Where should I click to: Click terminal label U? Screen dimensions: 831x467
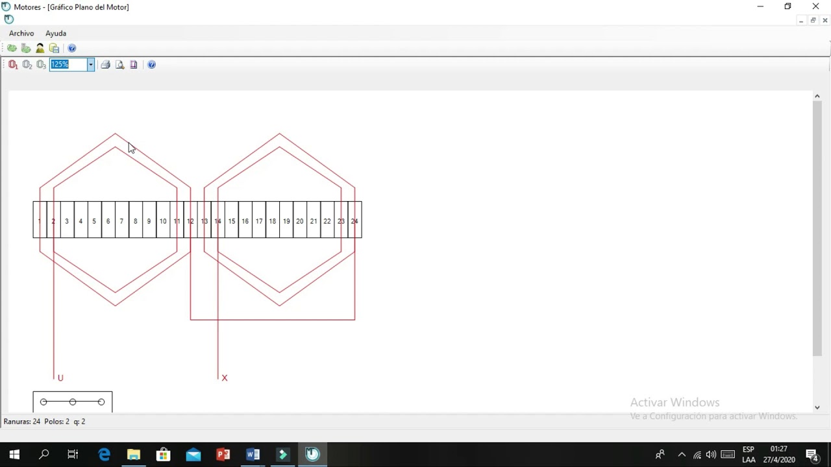pos(60,377)
